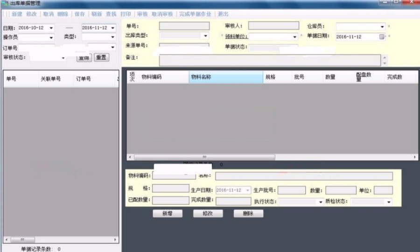Viewport: 420px width, 252px height.
Task: Click 保存 in the top toolbar
Action: (80, 14)
